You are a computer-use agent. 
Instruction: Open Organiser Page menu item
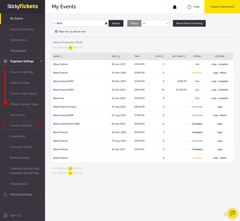point(20,83)
